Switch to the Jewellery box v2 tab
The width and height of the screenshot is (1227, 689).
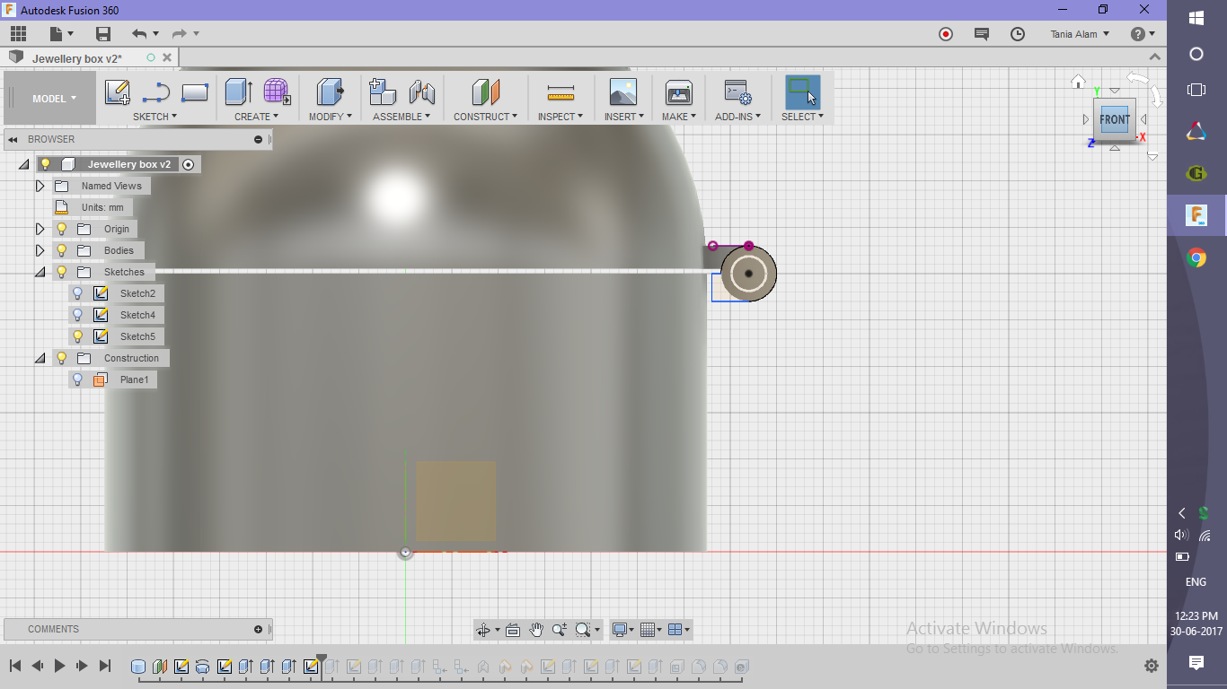click(x=77, y=58)
